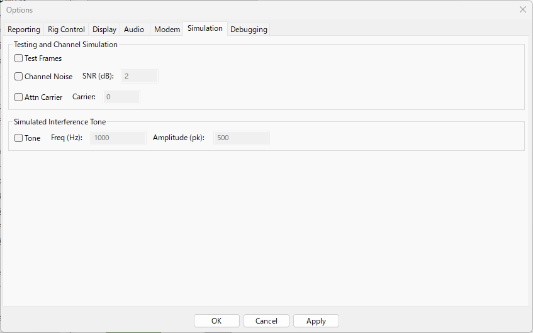Viewport: 533px width, 333px height.
Task: Click the "Carrier:" label
Action: [84, 97]
